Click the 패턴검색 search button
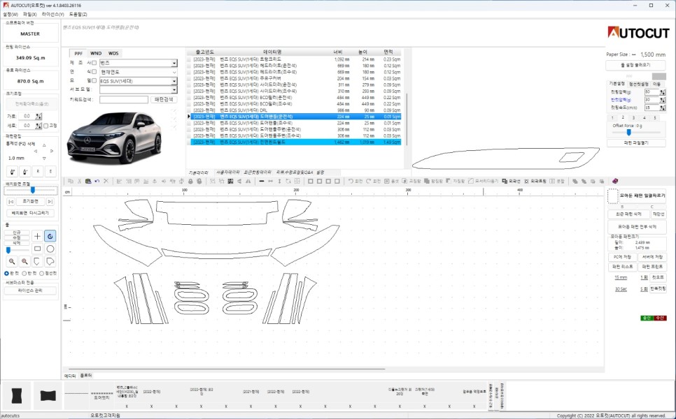 [164, 99]
